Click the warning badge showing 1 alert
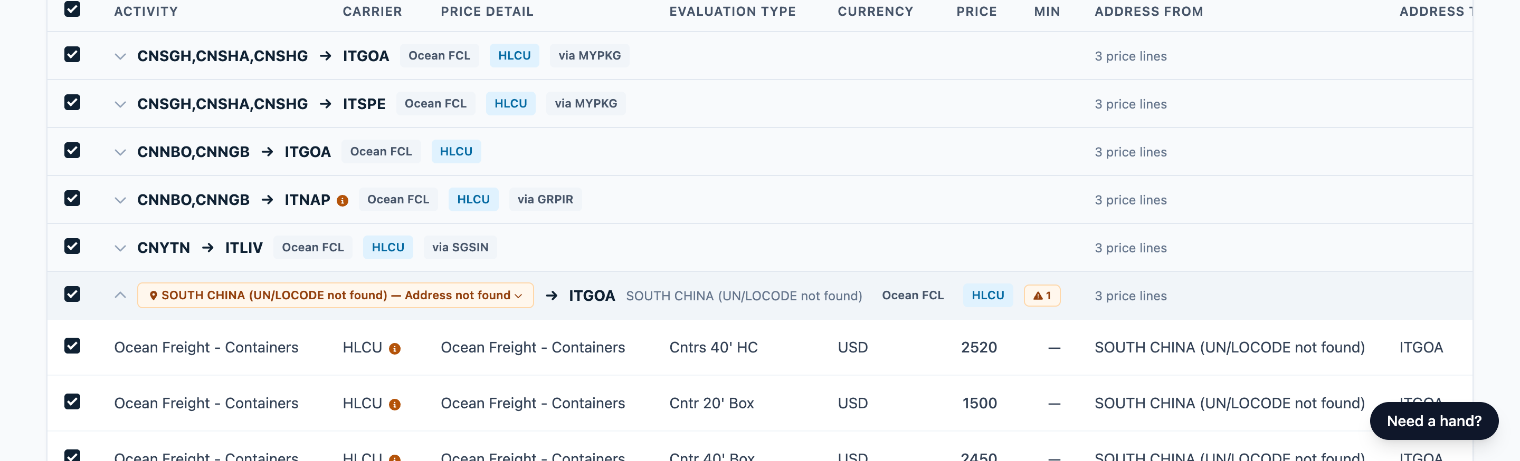 (x=1042, y=296)
